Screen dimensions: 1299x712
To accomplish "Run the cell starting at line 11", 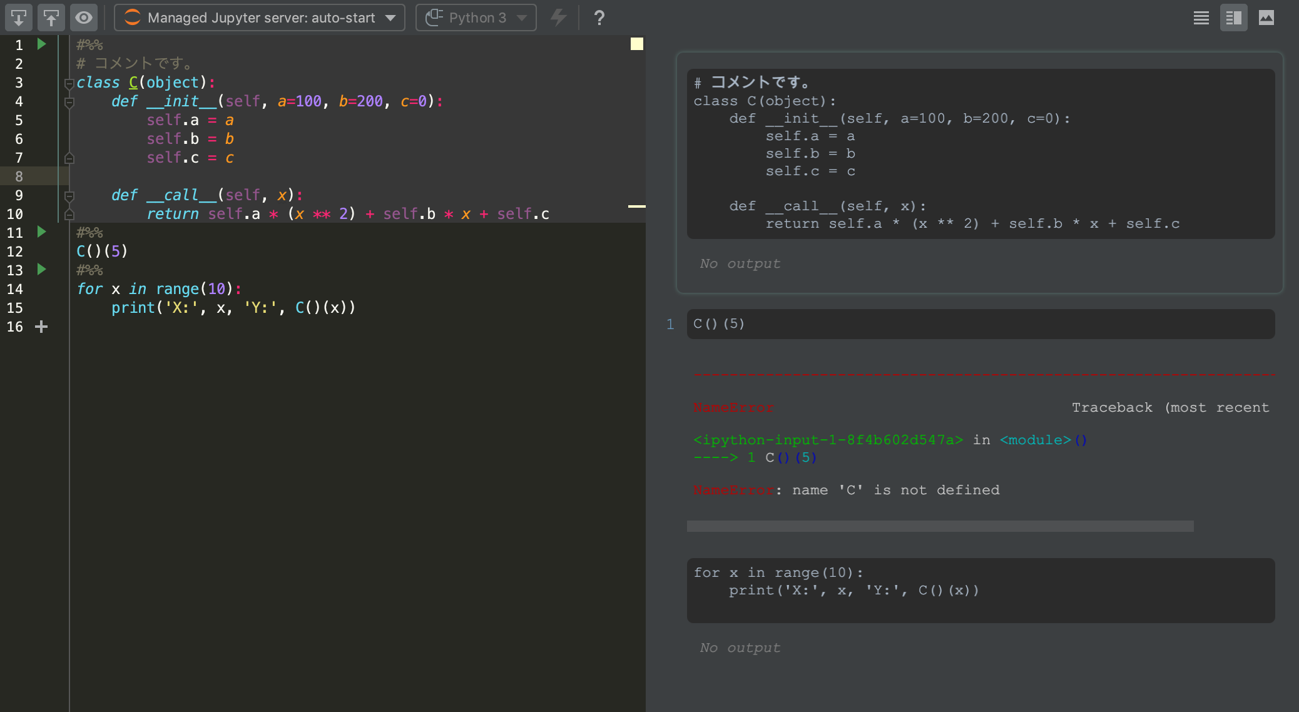I will [41, 231].
